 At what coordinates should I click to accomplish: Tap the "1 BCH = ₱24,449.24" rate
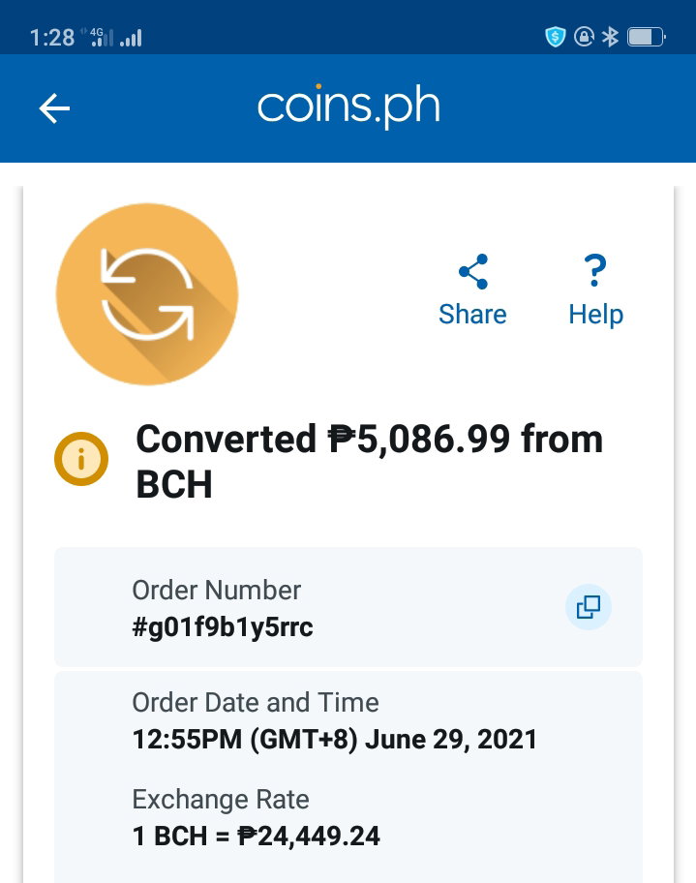click(256, 837)
